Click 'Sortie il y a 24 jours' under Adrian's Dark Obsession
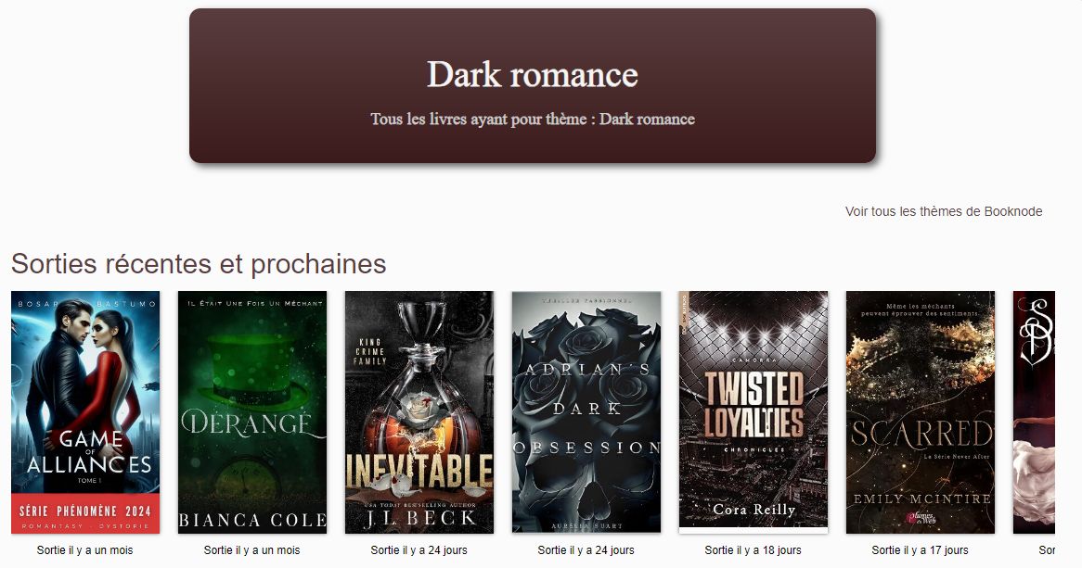Screen dimensions: 1082x568 [x=586, y=550]
